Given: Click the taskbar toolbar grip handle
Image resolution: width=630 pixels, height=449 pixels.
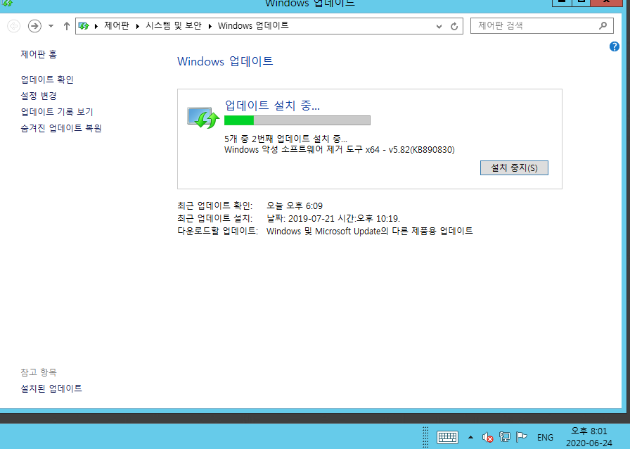Looking at the screenshot, I should tap(425, 437).
